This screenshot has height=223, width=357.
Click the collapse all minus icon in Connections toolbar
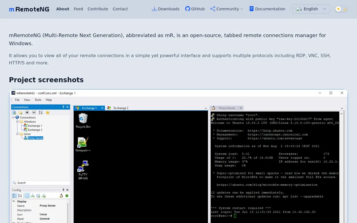pos(34,112)
